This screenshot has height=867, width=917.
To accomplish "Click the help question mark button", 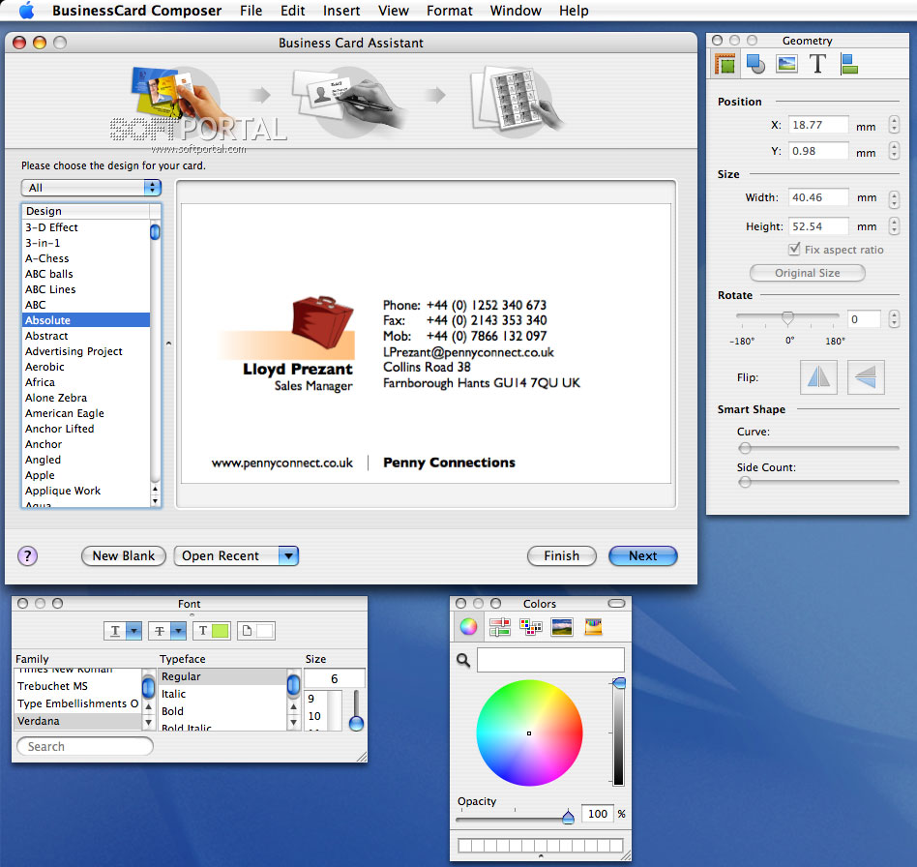I will click(x=28, y=555).
